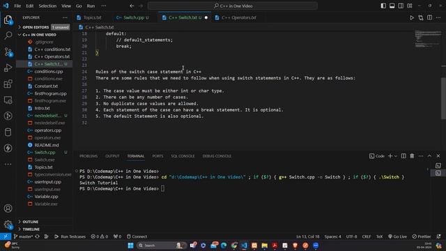Open File Explorer from the taskbar
The image size is (446, 251).
264,245
